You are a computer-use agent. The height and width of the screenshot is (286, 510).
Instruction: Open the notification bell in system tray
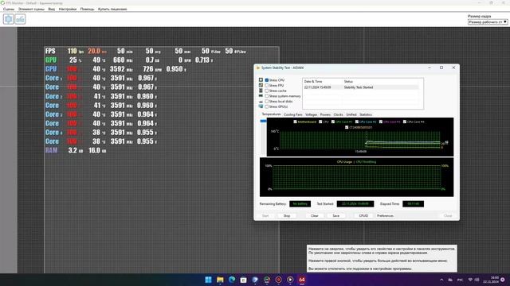tap(503, 280)
